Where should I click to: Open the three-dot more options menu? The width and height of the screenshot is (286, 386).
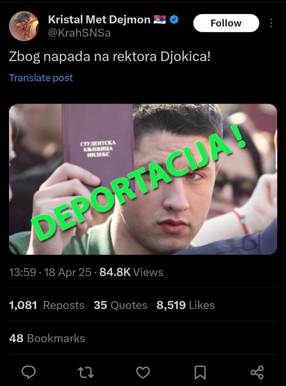271,23
